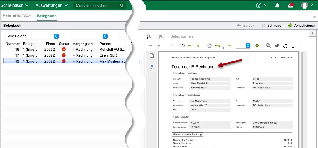The height and width of the screenshot is (148, 318).
Task: Open the Auswertungen menu
Action: coord(51,5)
